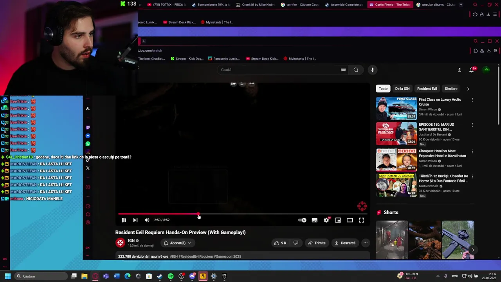The height and width of the screenshot is (282, 501).
Task: Show next Shorts with arrow
Action: click(473, 250)
